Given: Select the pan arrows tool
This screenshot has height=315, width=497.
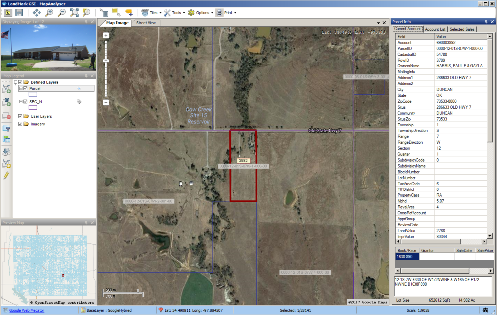Looking at the screenshot, I should point(36,13).
